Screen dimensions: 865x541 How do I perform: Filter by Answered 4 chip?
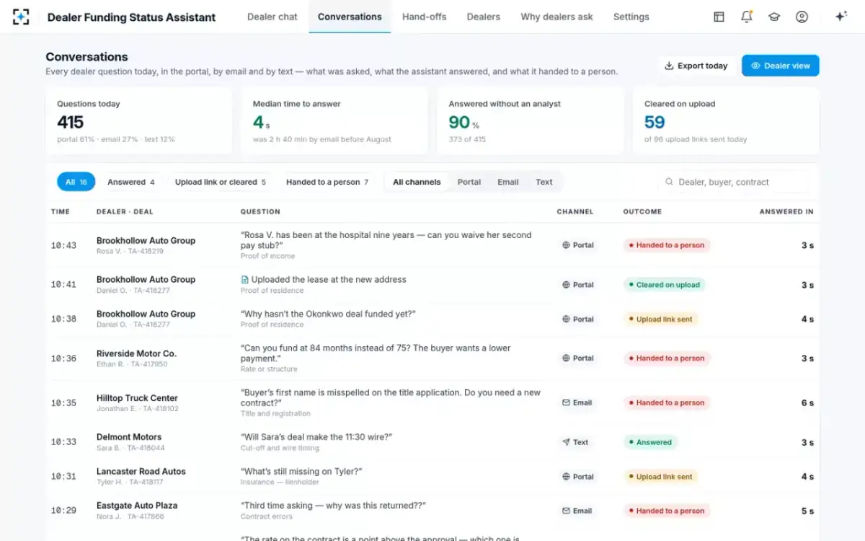click(x=131, y=182)
